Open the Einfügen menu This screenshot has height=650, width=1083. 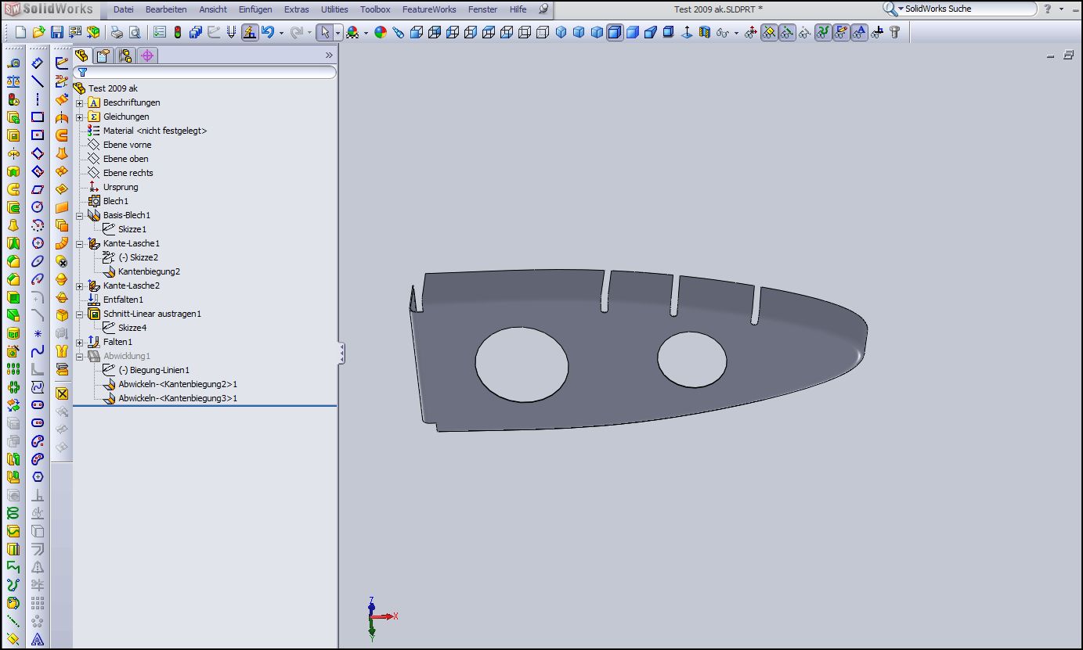coord(255,9)
